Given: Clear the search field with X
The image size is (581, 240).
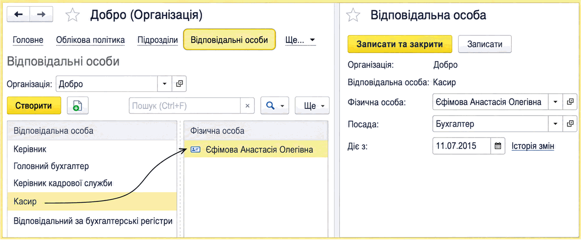Looking at the screenshot, I should [x=247, y=106].
